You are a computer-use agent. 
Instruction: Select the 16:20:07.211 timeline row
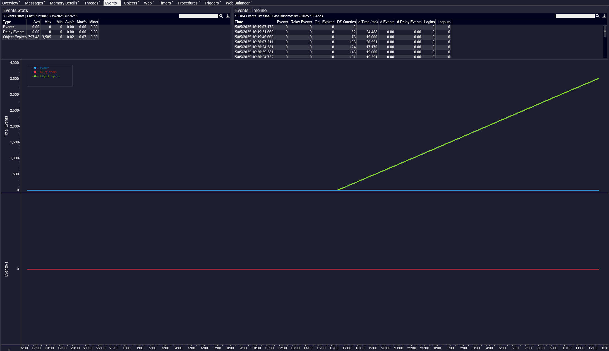(x=254, y=42)
